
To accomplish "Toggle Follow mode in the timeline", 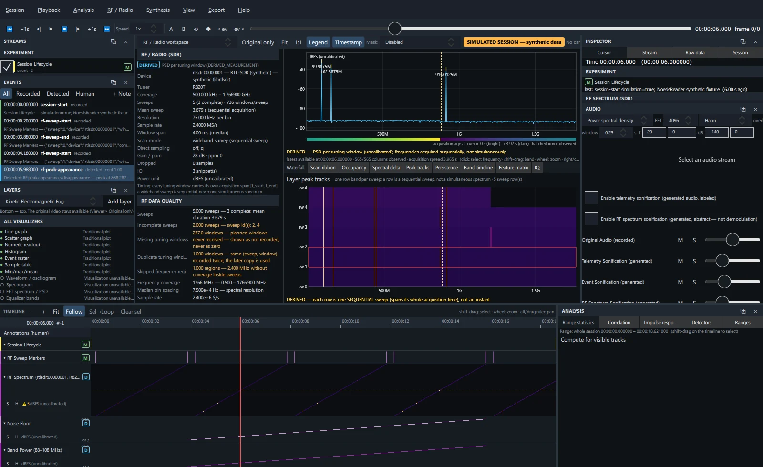I will tap(74, 312).
